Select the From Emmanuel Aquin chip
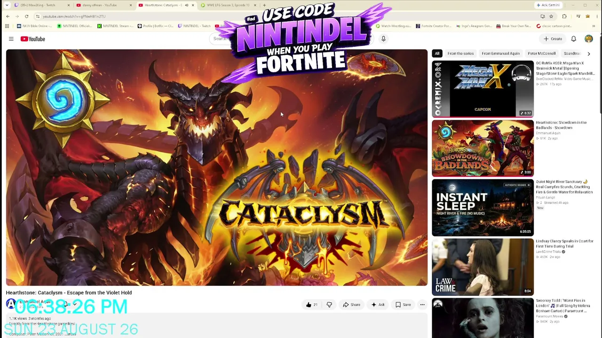The height and width of the screenshot is (338, 602). (500, 54)
